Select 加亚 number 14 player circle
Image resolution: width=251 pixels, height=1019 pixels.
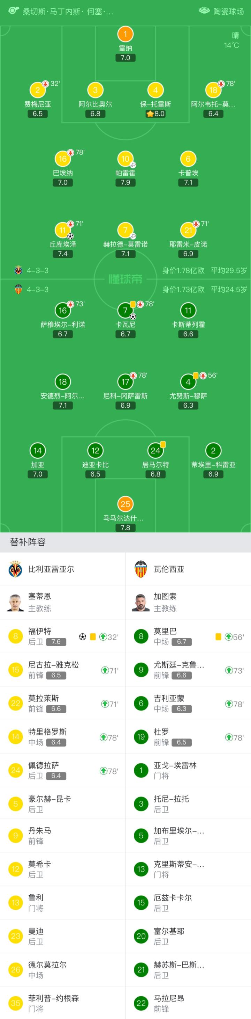click(x=38, y=451)
